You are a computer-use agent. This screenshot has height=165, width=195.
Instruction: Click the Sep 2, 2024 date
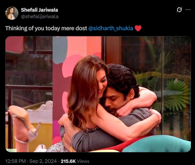[43, 161]
